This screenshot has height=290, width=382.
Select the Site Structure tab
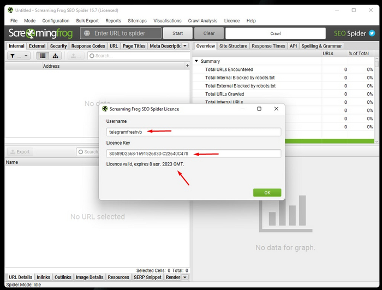click(x=233, y=46)
